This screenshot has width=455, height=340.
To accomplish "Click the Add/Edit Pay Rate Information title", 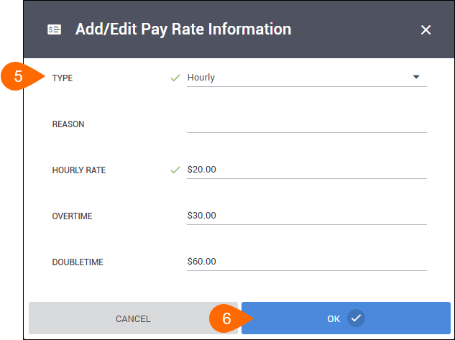I will (183, 29).
